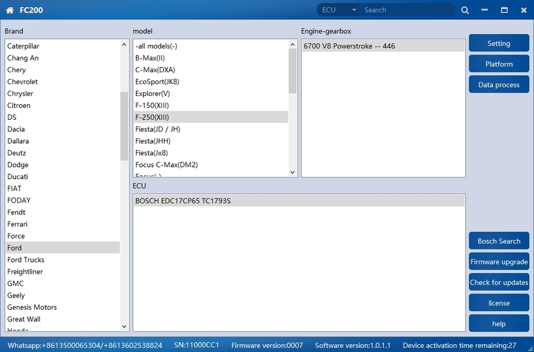Click the search magnifier icon
The height and width of the screenshot is (352, 534).
(465, 10)
